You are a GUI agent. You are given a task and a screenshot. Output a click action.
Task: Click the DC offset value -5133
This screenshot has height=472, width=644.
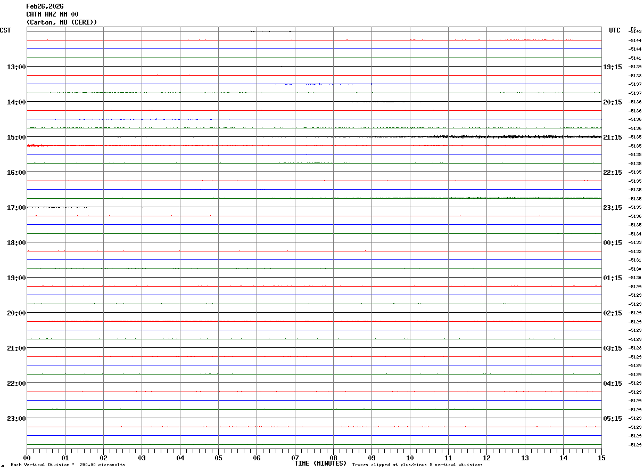(x=635, y=243)
